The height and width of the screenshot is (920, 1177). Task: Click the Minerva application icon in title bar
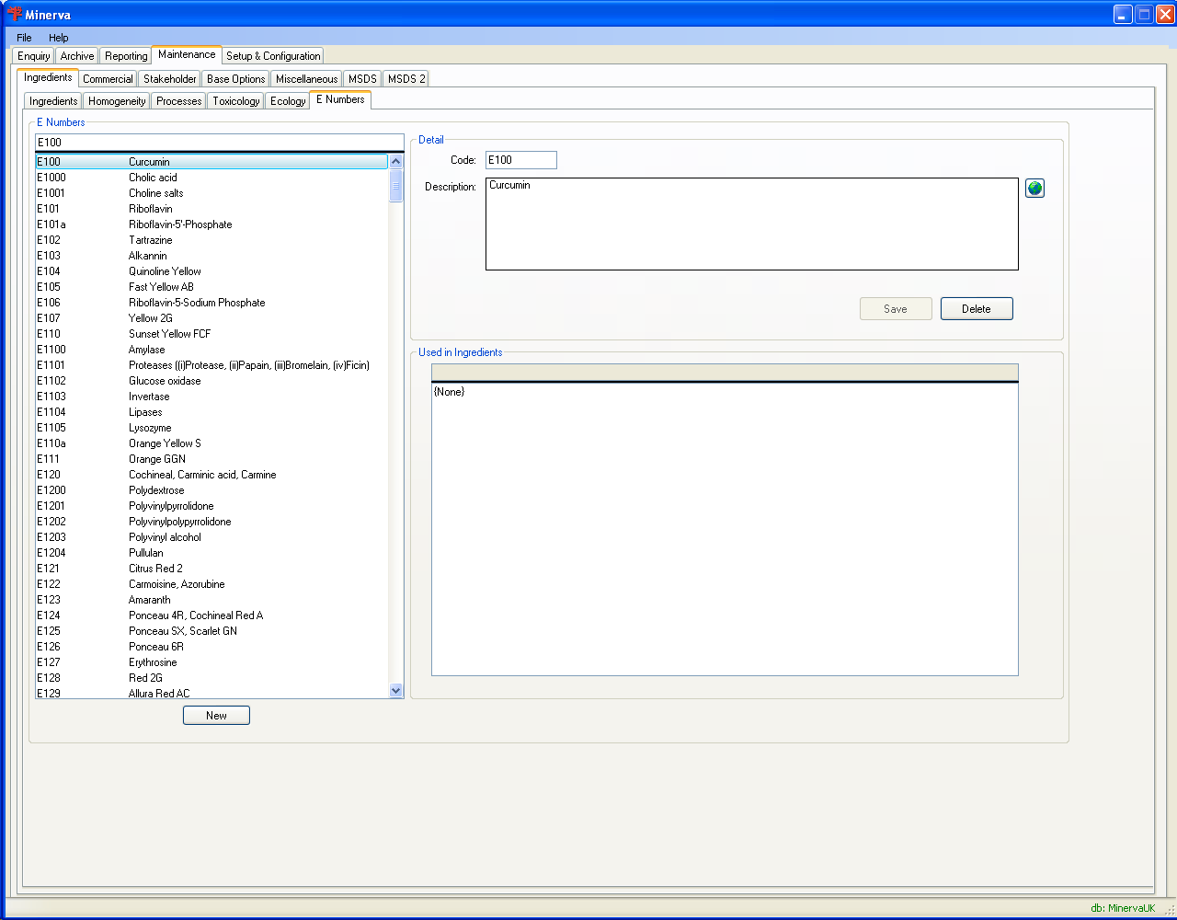pyautogui.click(x=14, y=14)
